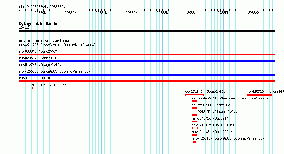
Task: Click the 29884k ruler tick label
Action: point(193,13)
